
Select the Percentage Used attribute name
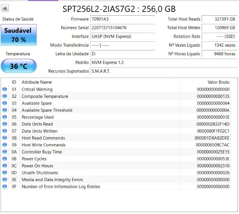(38, 117)
